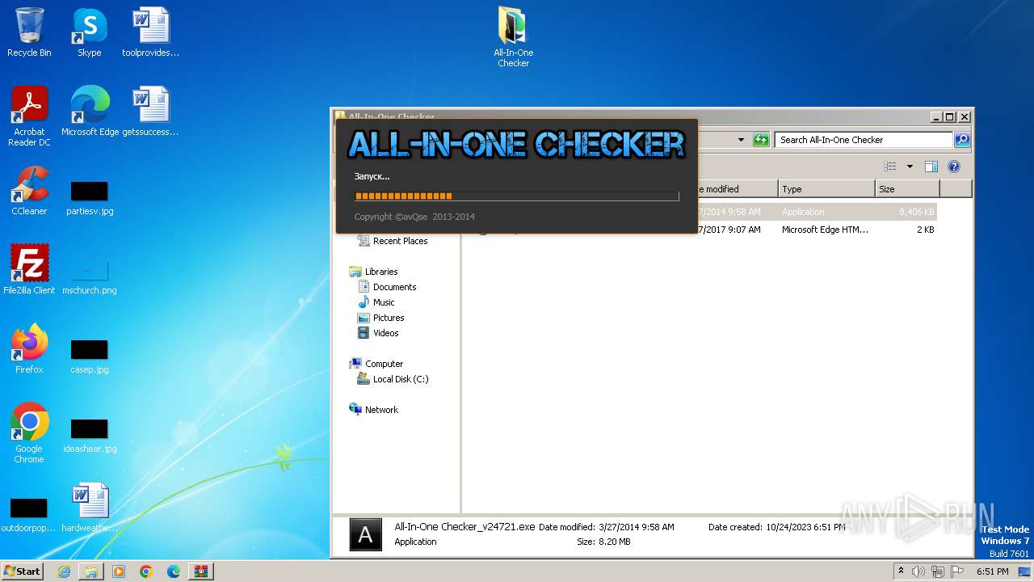The height and width of the screenshot is (582, 1034).
Task: Select the hardweathe Word document icon
Action: [90, 508]
